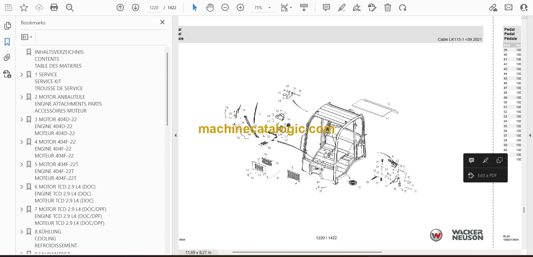Open the Attachments paperclip panel
Image resolution: width=533 pixels, height=257 pixels.
tap(7, 57)
